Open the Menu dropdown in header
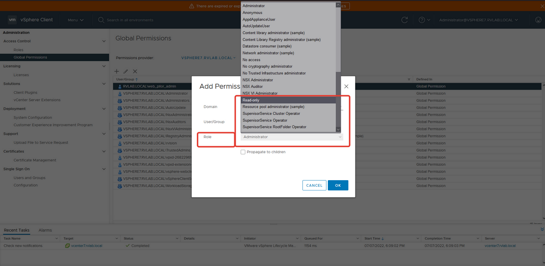 (x=75, y=20)
